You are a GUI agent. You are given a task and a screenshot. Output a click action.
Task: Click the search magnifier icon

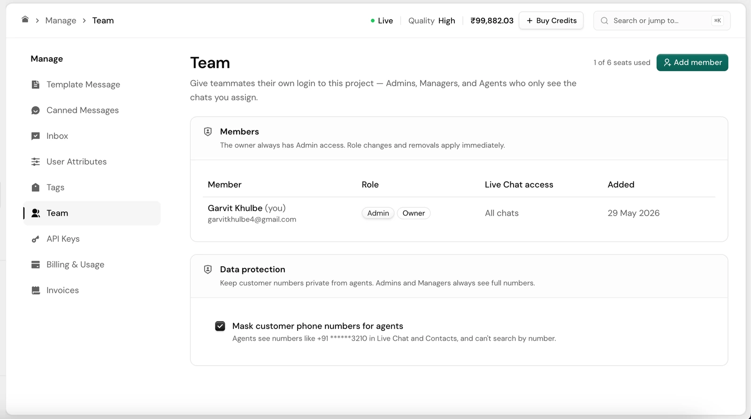[605, 21]
